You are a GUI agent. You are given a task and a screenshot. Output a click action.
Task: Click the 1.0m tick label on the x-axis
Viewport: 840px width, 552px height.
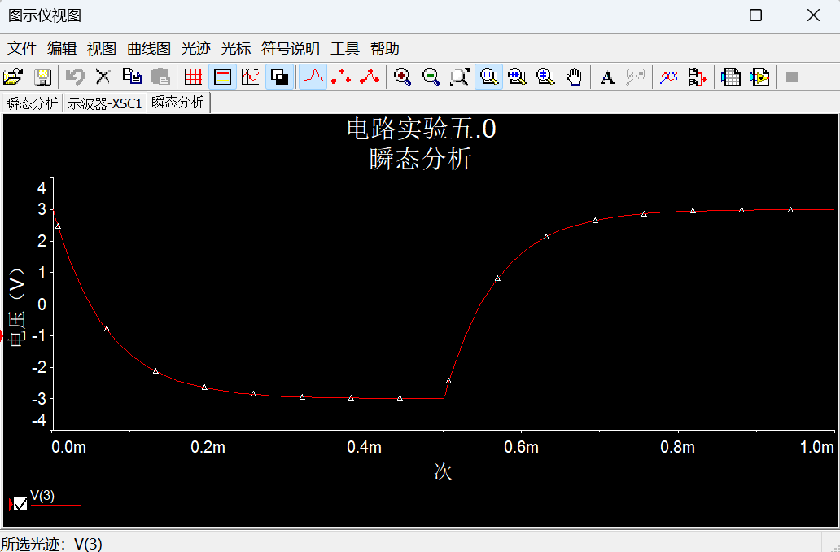point(817,447)
